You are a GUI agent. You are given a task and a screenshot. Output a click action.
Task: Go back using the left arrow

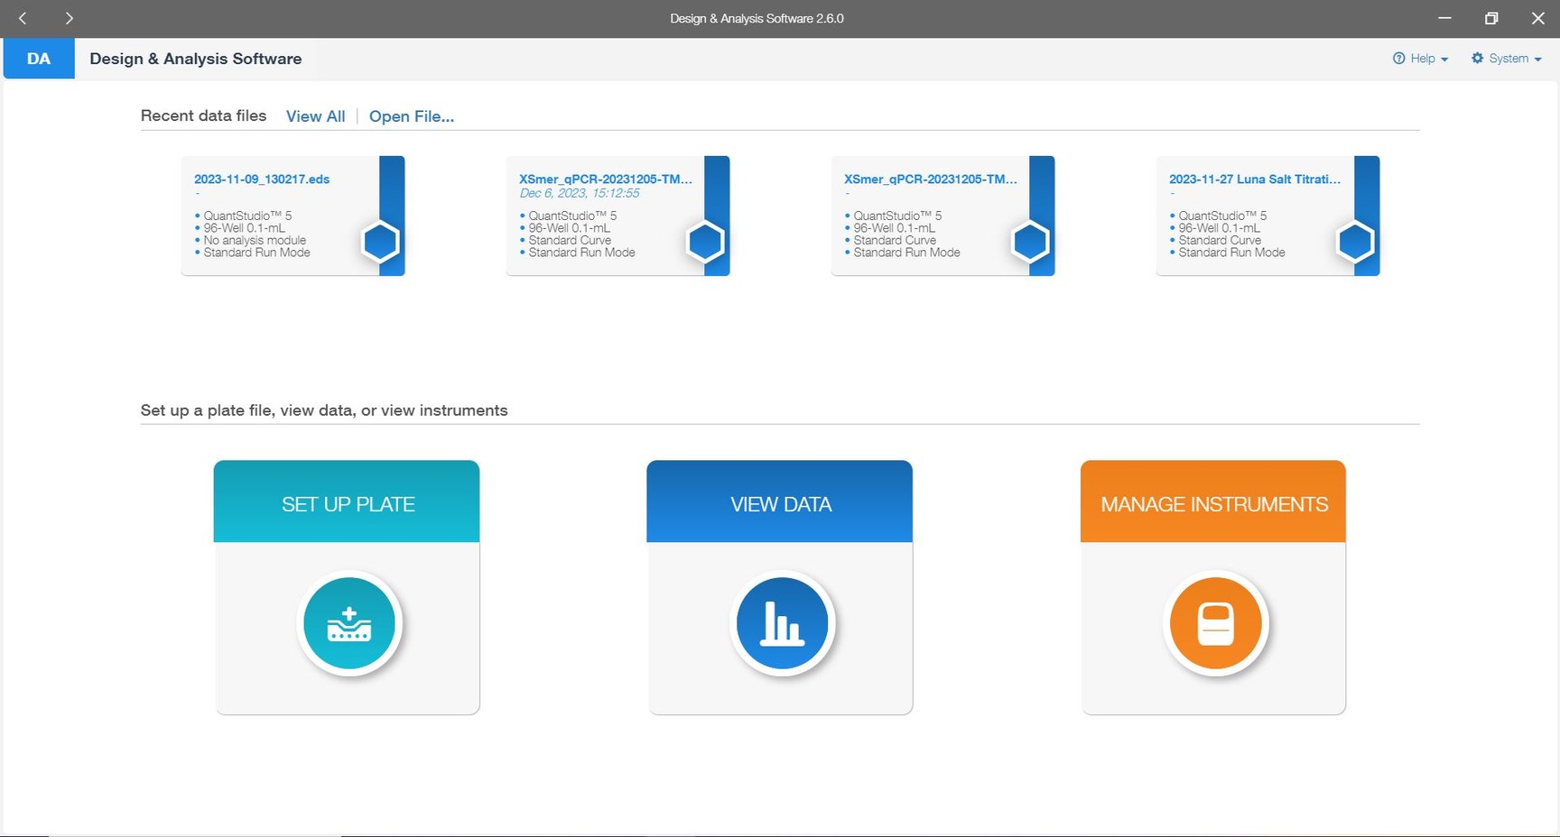(23, 18)
